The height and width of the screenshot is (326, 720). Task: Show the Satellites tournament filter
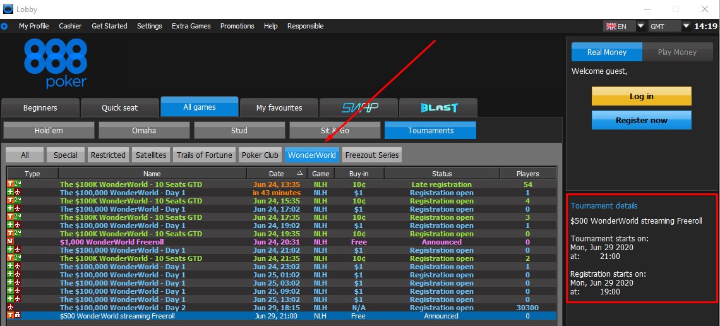151,155
